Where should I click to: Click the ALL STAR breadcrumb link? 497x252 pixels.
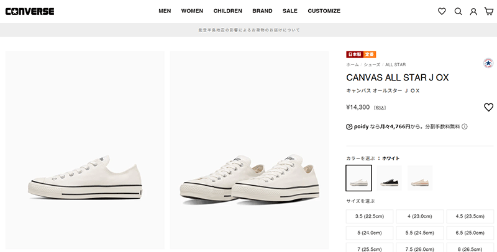(x=395, y=64)
